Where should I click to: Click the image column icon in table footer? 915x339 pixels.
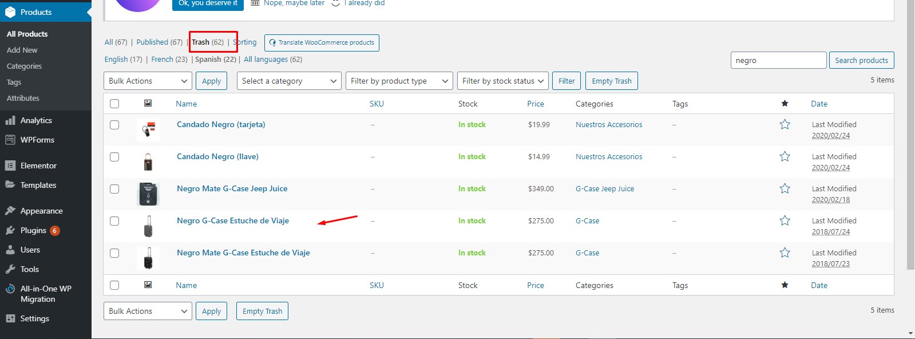click(148, 285)
